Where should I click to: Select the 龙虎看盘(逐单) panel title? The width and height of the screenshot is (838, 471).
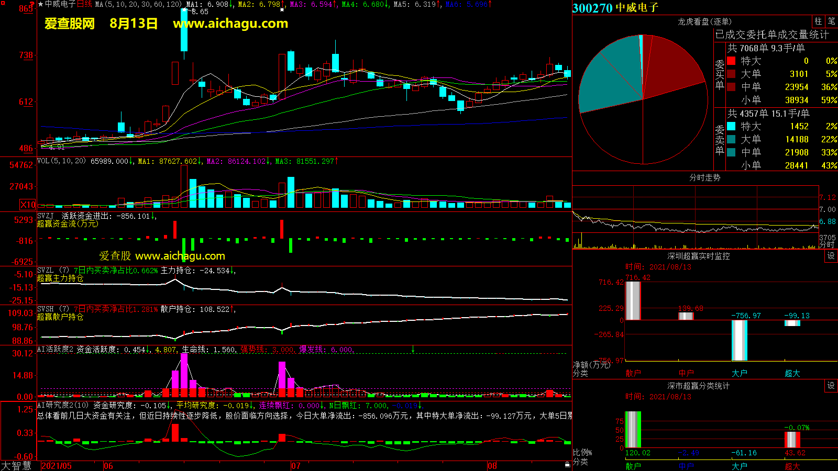704,21
